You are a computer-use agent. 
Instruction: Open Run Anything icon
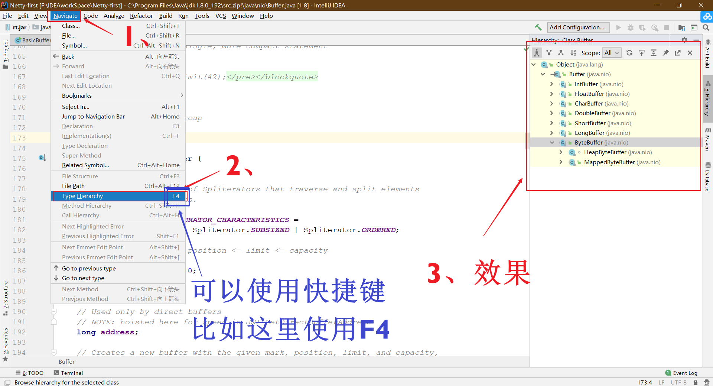click(694, 27)
